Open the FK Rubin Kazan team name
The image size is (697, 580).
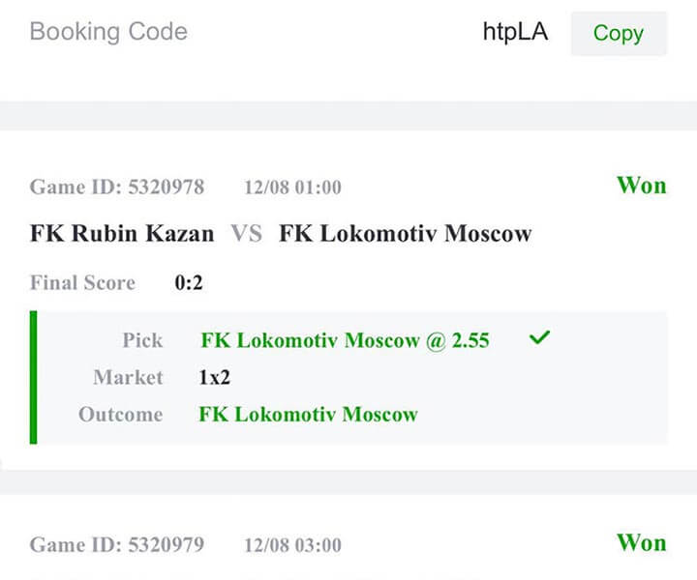point(122,234)
